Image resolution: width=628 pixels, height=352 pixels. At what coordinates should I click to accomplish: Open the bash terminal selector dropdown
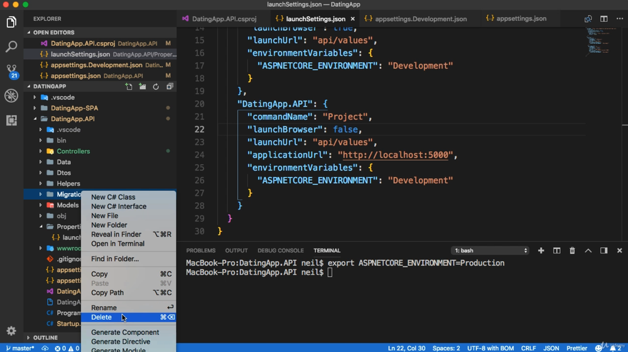(490, 250)
